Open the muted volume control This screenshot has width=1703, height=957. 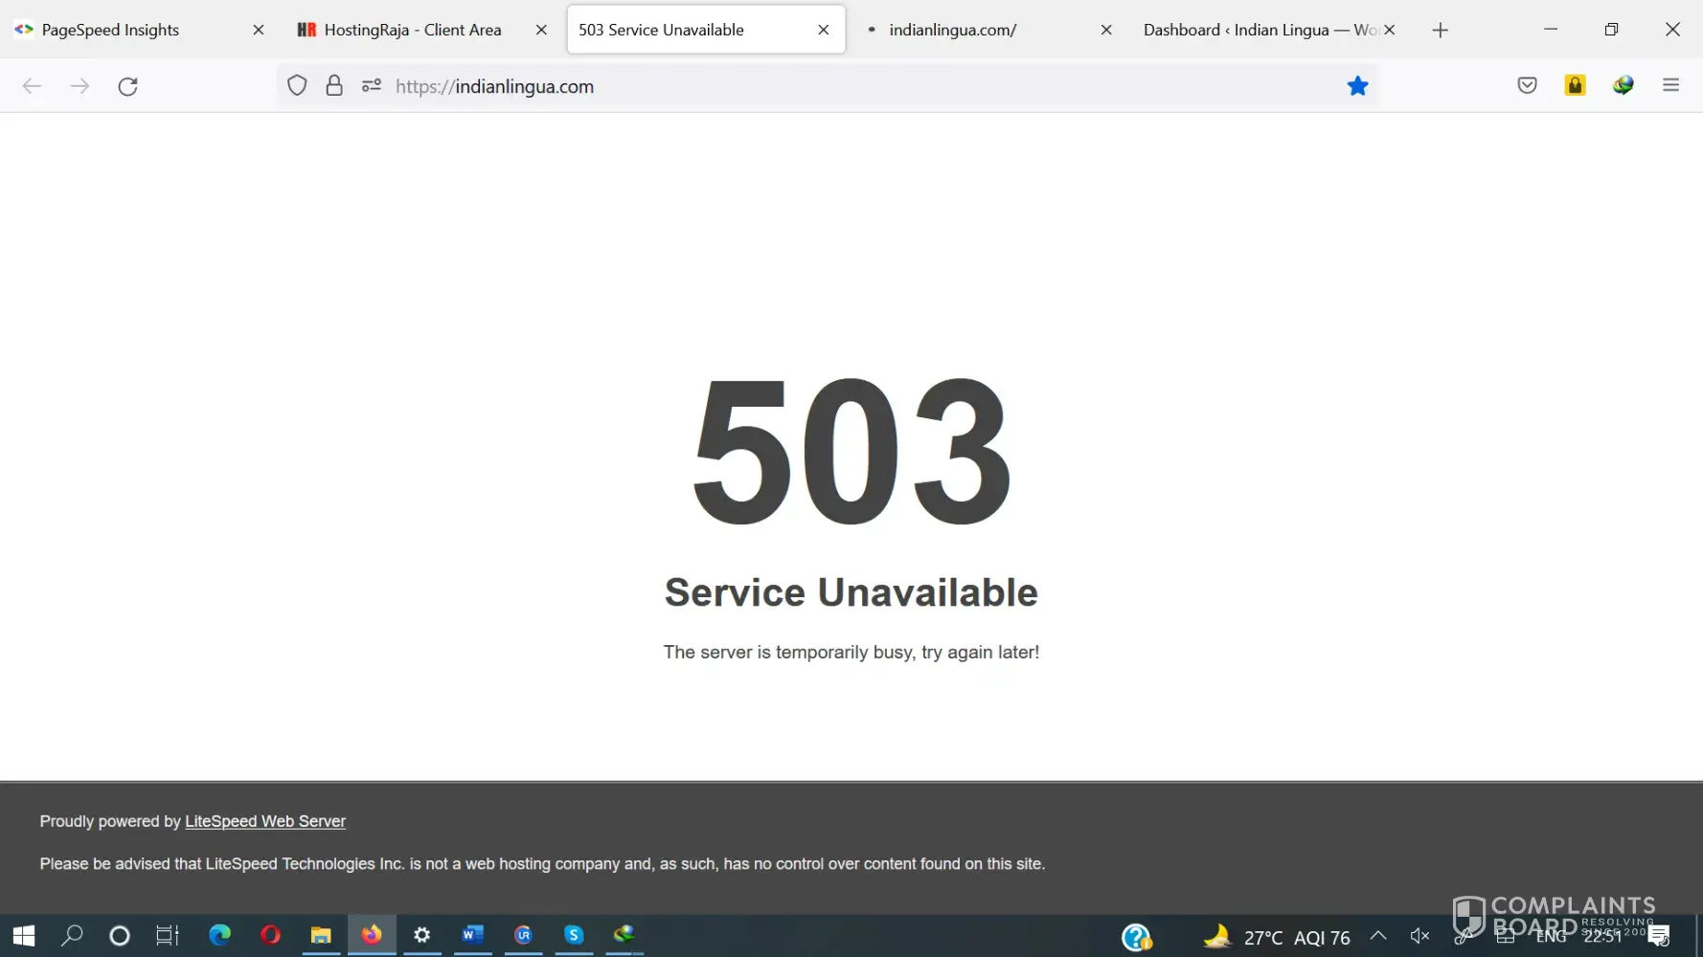(1419, 936)
